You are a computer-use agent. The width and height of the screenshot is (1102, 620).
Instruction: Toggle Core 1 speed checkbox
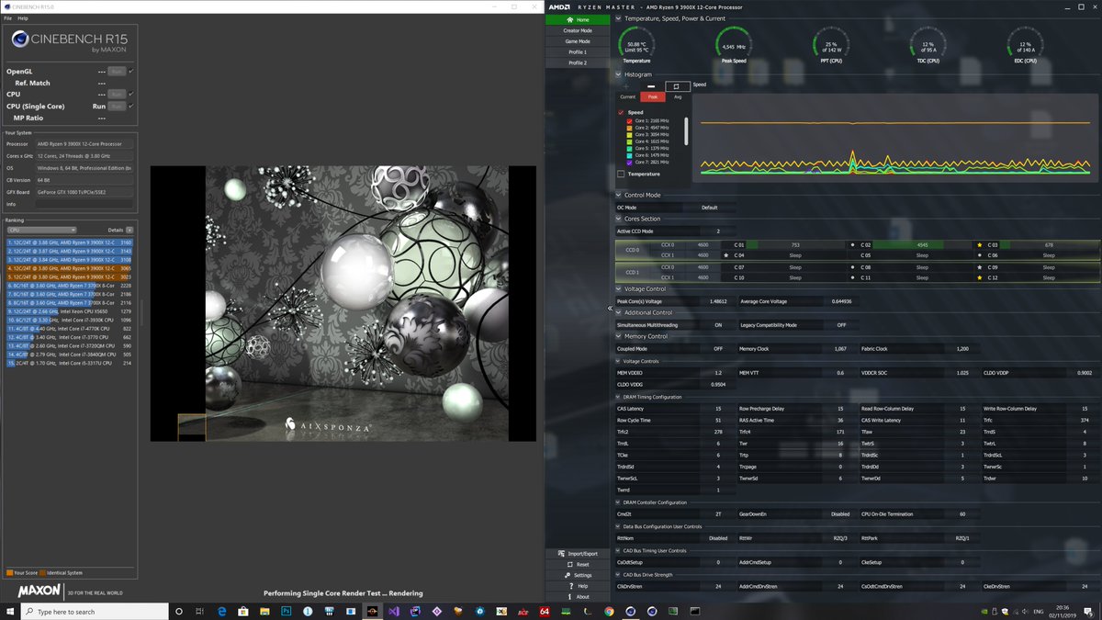pos(630,120)
